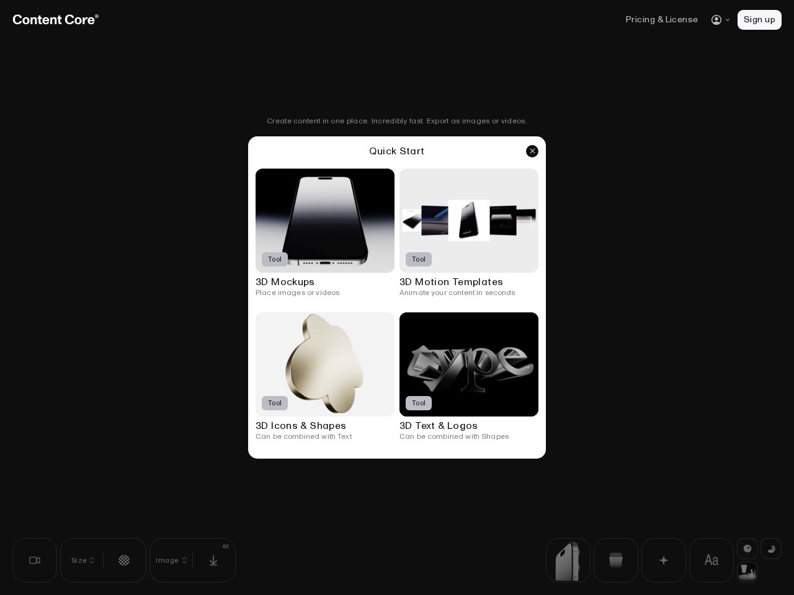Pick the 3D Text & Logos card
The width and height of the screenshot is (794, 595).
click(469, 377)
